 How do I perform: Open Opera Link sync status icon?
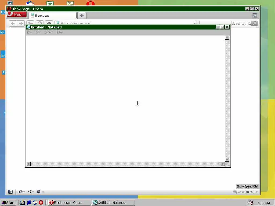[20, 192]
